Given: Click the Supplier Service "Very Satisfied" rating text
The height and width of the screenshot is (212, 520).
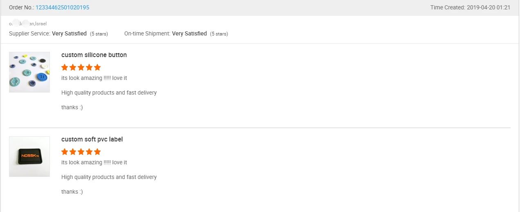Looking at the screenshot, I should 69,34.
